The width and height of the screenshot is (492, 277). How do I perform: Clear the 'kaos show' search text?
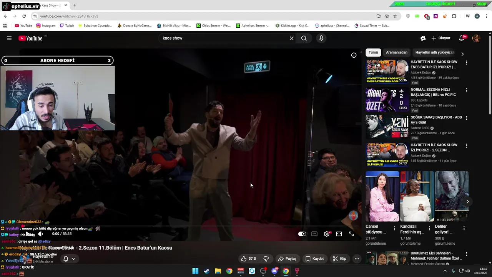291,38
